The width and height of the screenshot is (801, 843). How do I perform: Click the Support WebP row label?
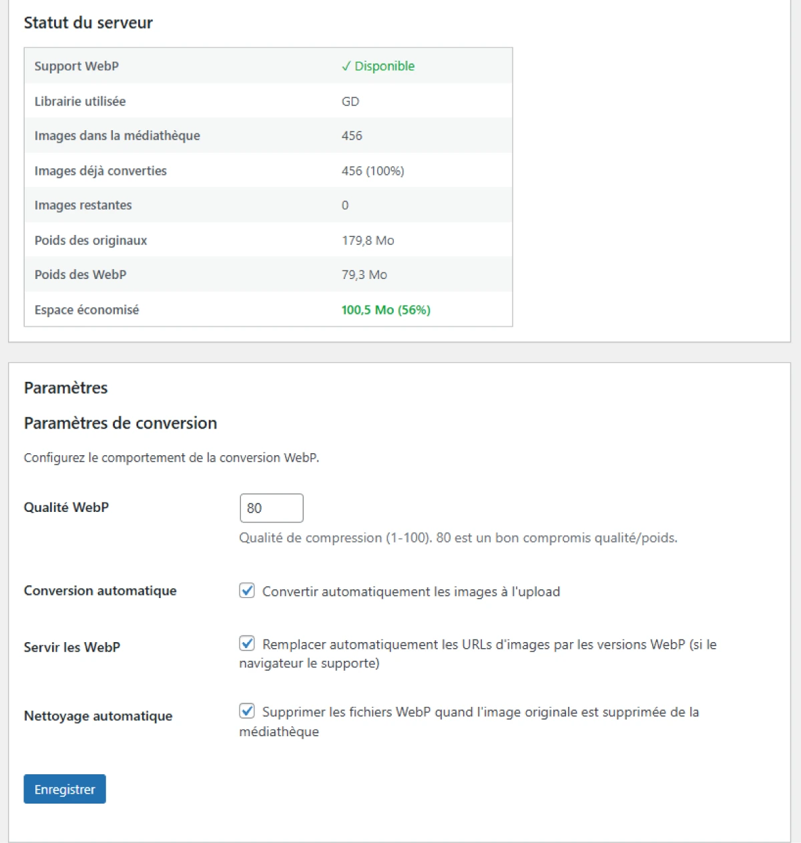(x=77, y=66)
